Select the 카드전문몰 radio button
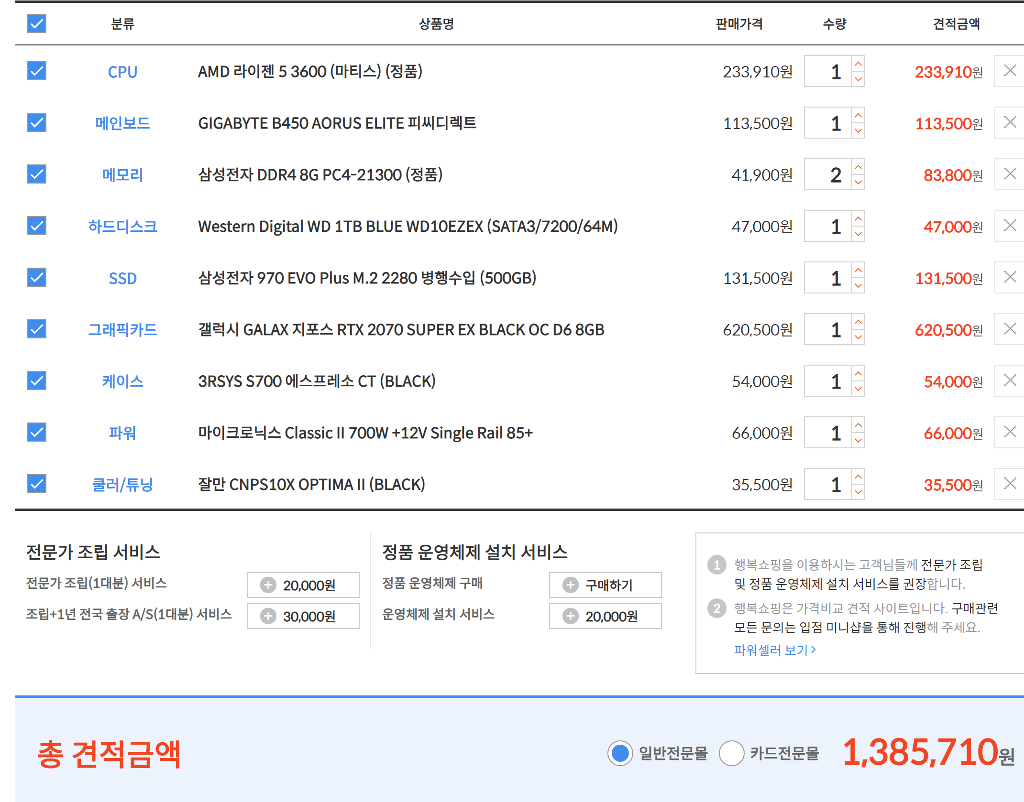The height and width of the screenshot is (802, 1024). tap(731, 753)
